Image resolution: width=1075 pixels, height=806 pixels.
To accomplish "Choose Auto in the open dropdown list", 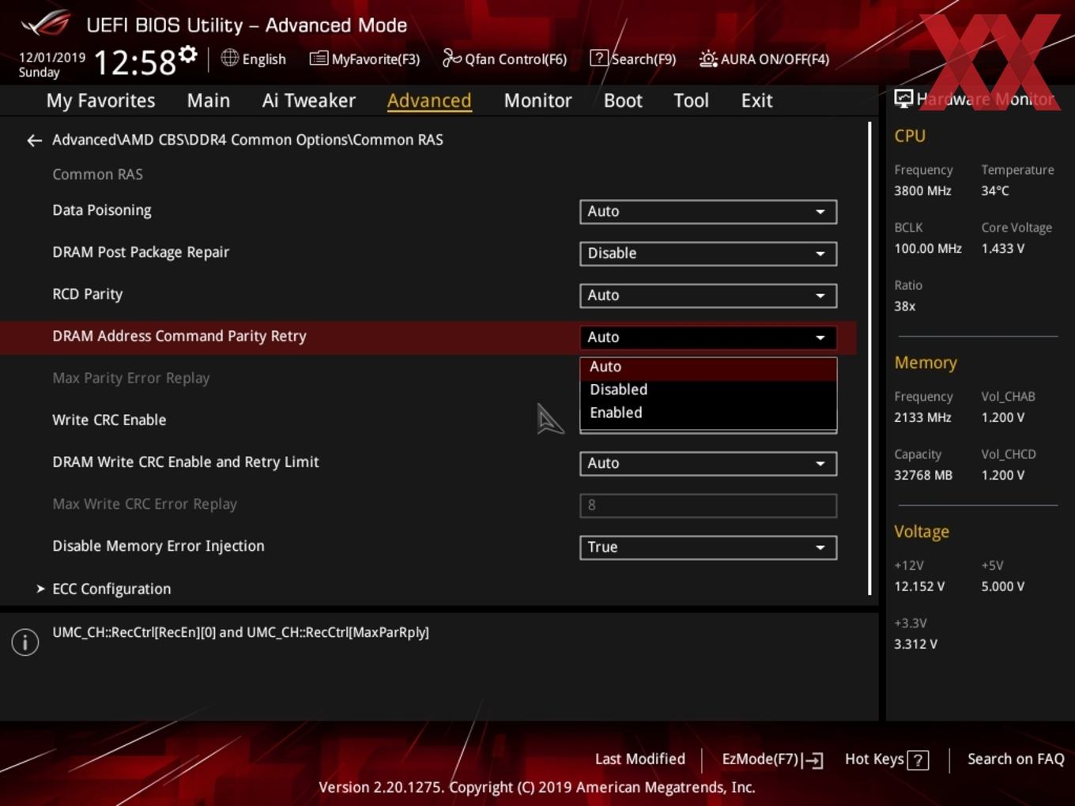I will pyautogui.click(x=708, y=367).
